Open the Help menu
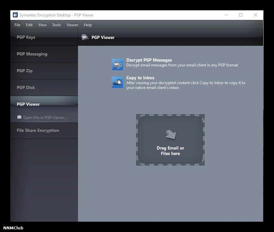274x232 pixels. pos(88,25)
